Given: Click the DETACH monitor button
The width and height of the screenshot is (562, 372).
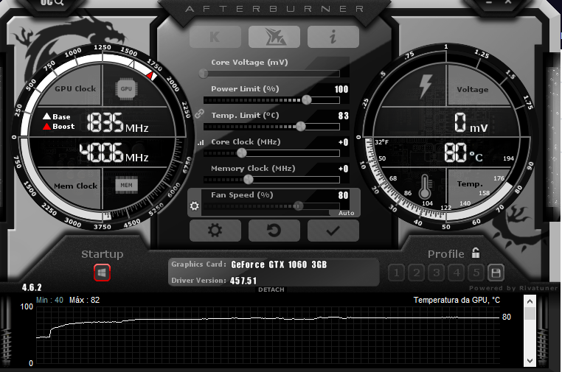Looking at the screenshot, I should (271, 289).
